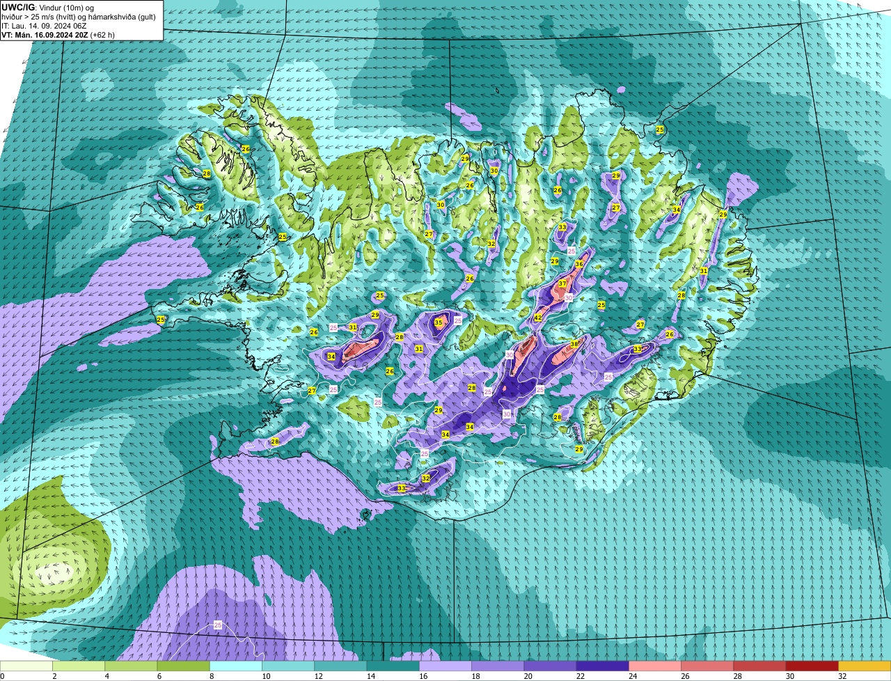This screenshot has height=681, width=891.
Task: Click the 14–16 m/s dark teal legend swatch
Action: 393,666
